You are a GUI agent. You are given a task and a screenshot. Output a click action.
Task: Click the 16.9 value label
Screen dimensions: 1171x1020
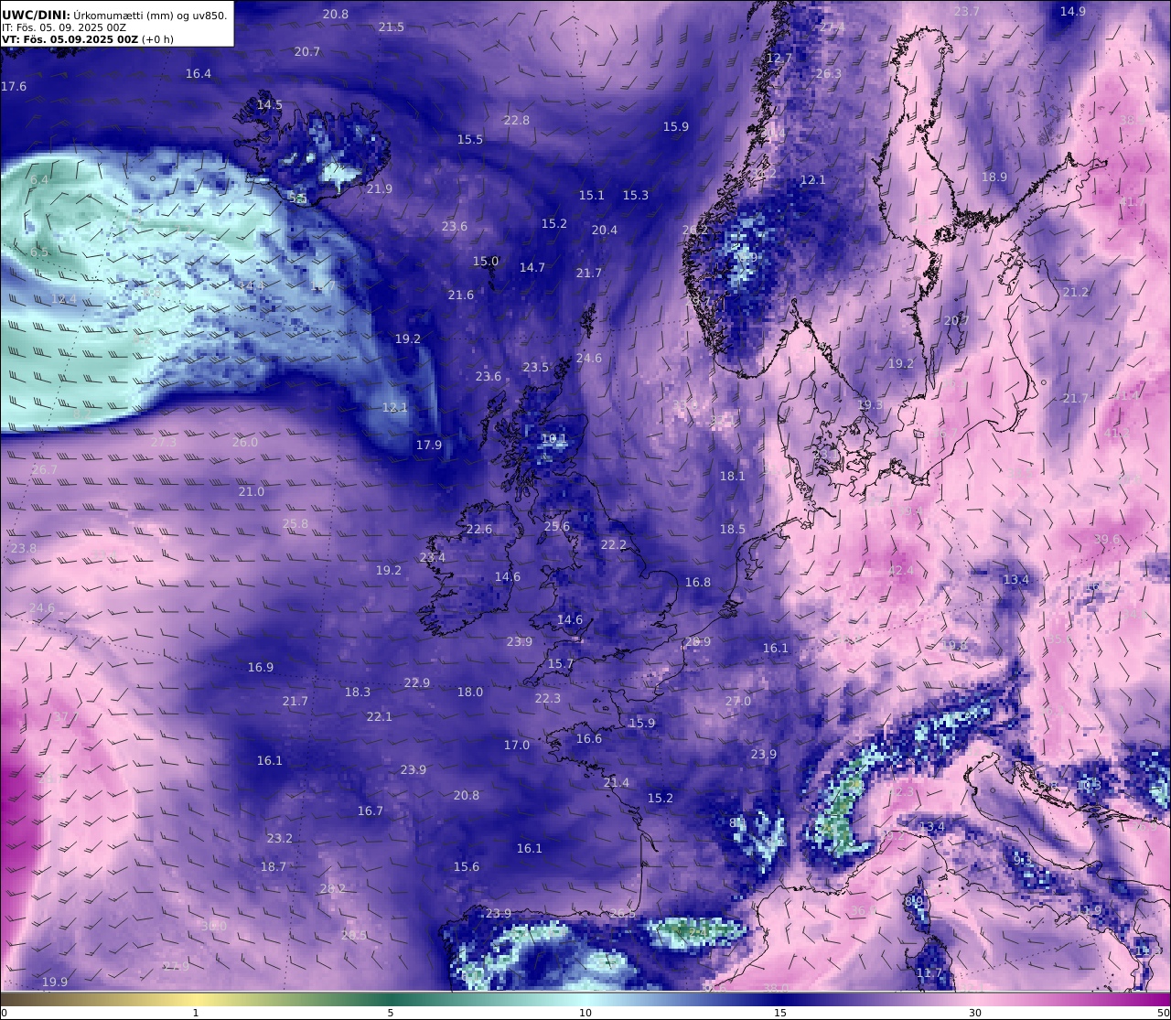(x=261, y=668)
